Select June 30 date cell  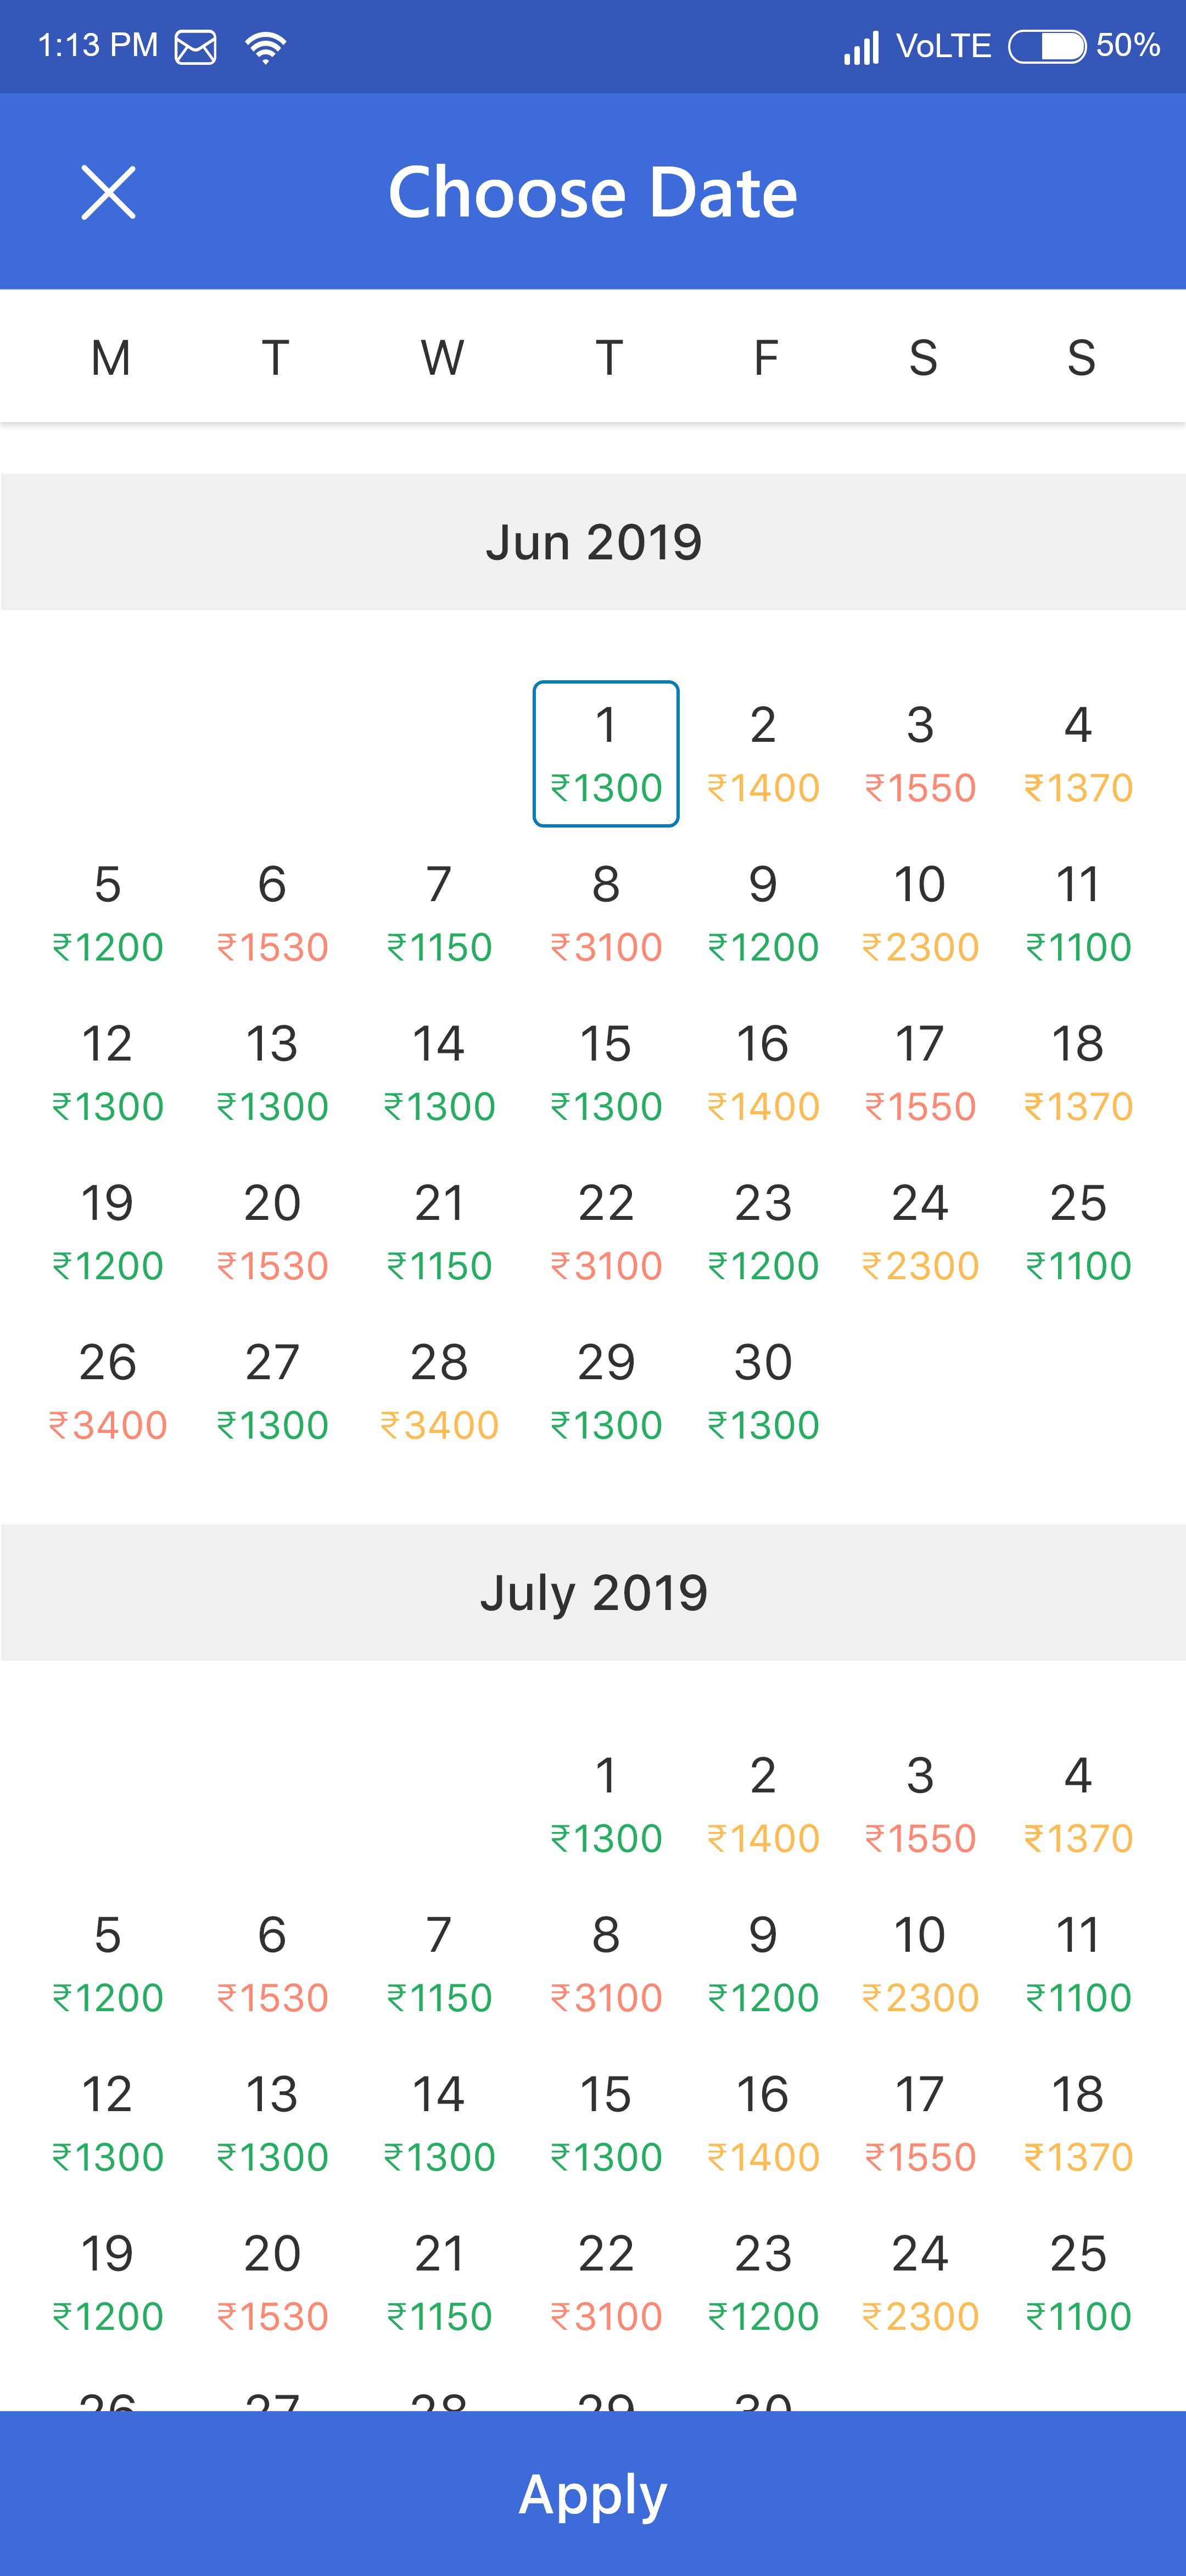click(763, 1391)
